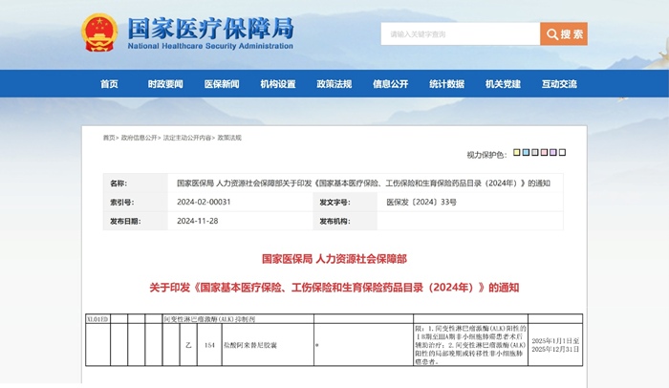Select the yellow eye-protection color
669x388 pixels.
point(517,152)
